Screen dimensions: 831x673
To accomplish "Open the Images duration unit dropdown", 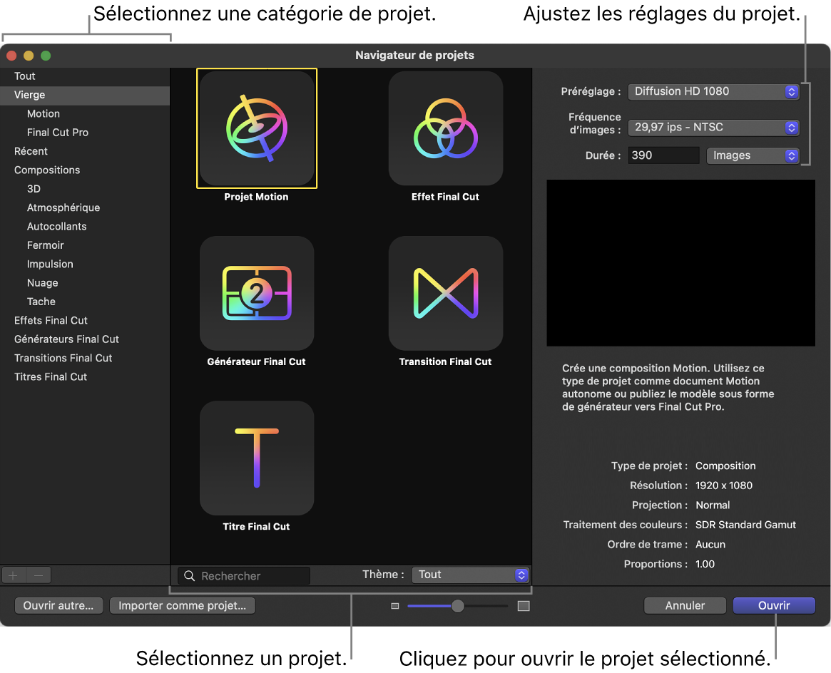I will coord(753,155).
